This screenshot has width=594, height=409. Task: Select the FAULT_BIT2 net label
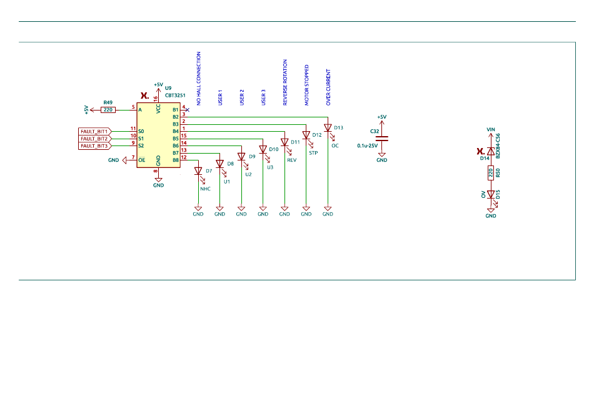click(94, 139)
